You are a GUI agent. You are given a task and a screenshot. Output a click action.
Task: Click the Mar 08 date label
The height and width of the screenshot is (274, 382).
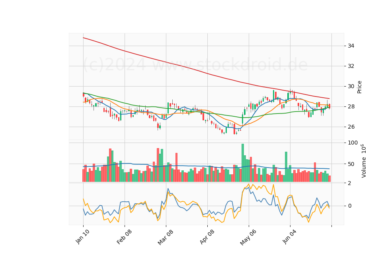point(166,237)
